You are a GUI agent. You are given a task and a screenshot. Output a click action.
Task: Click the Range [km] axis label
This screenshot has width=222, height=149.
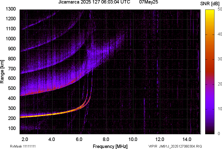coord(2,71)
